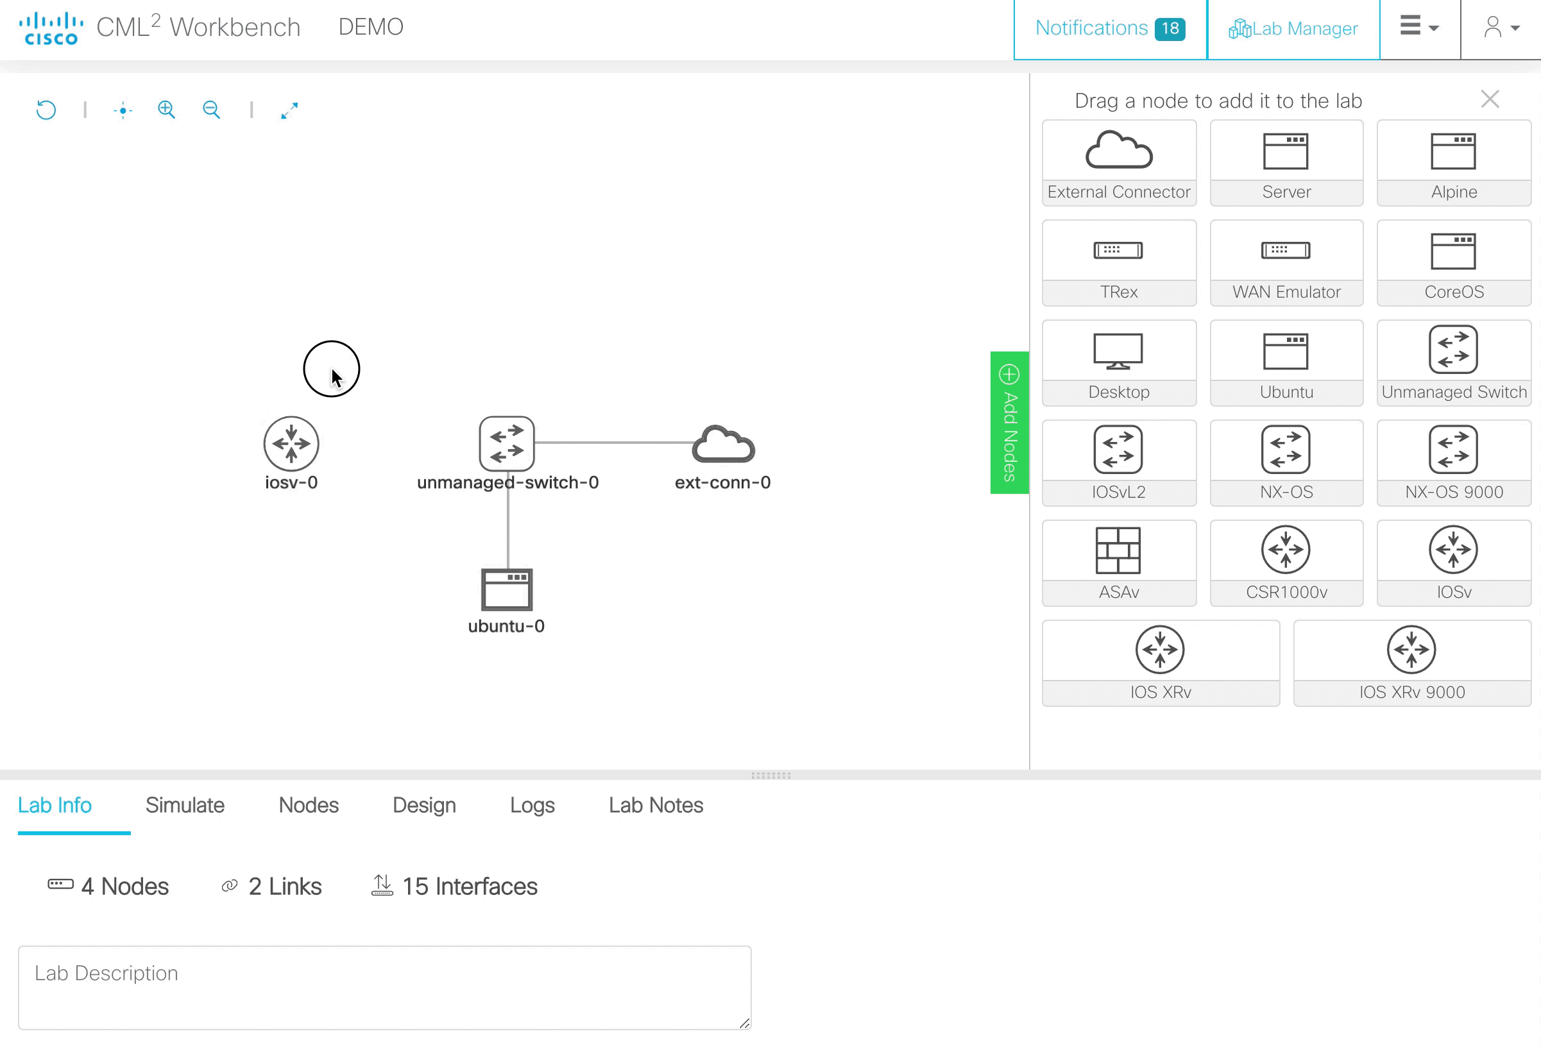Viewport: 1541px width, 1052px height.
Task: Click into the Lab Description field
Action: click(384, 987)
